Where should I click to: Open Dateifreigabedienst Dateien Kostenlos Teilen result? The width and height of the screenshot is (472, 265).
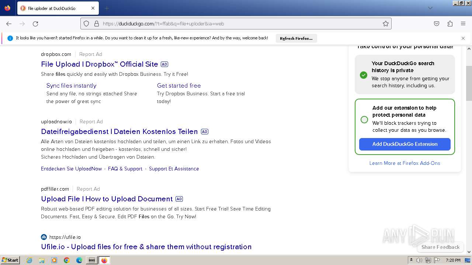(119, 131)
